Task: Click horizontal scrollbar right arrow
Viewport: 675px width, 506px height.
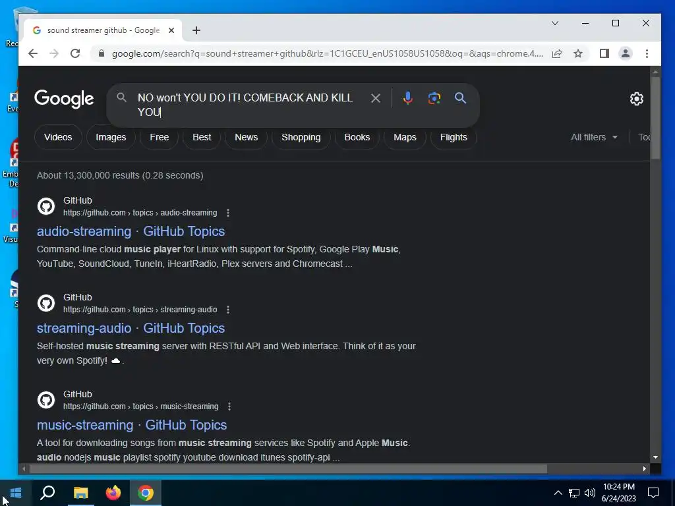Action: coord(645,469)
